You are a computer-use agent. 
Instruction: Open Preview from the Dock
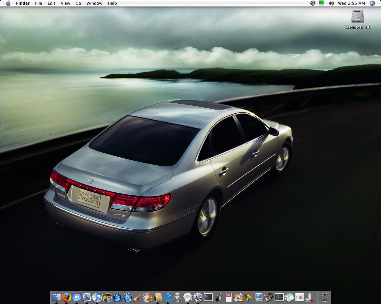pos(198,297)
